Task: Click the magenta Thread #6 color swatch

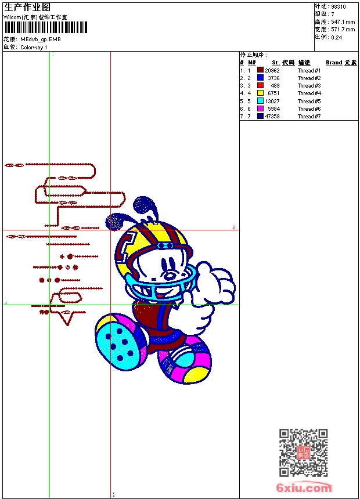Action: [260, 109]
